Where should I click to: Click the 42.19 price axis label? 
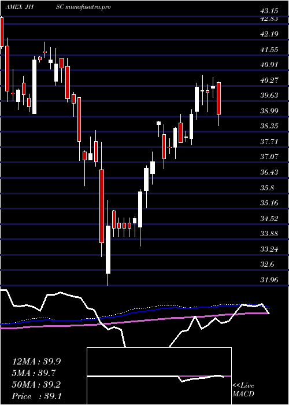pyautogui.click(x=269, y=34)
